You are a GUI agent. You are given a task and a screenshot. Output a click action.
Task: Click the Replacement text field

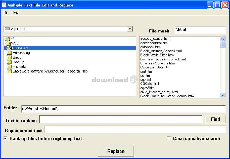[135, 130]
